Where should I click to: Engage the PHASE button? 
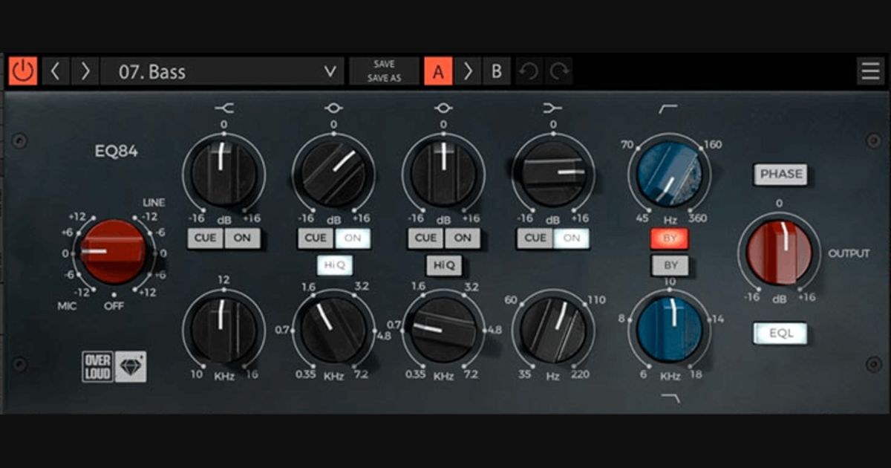[x=780, y=174]
